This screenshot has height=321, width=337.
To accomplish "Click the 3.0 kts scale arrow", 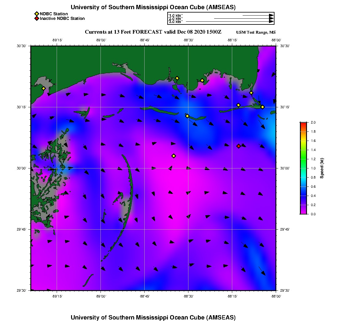I will coord(229,22).
